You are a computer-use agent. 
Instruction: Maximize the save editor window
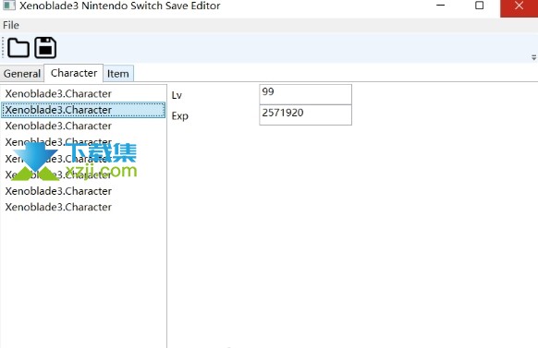click(x=480, y=6)
